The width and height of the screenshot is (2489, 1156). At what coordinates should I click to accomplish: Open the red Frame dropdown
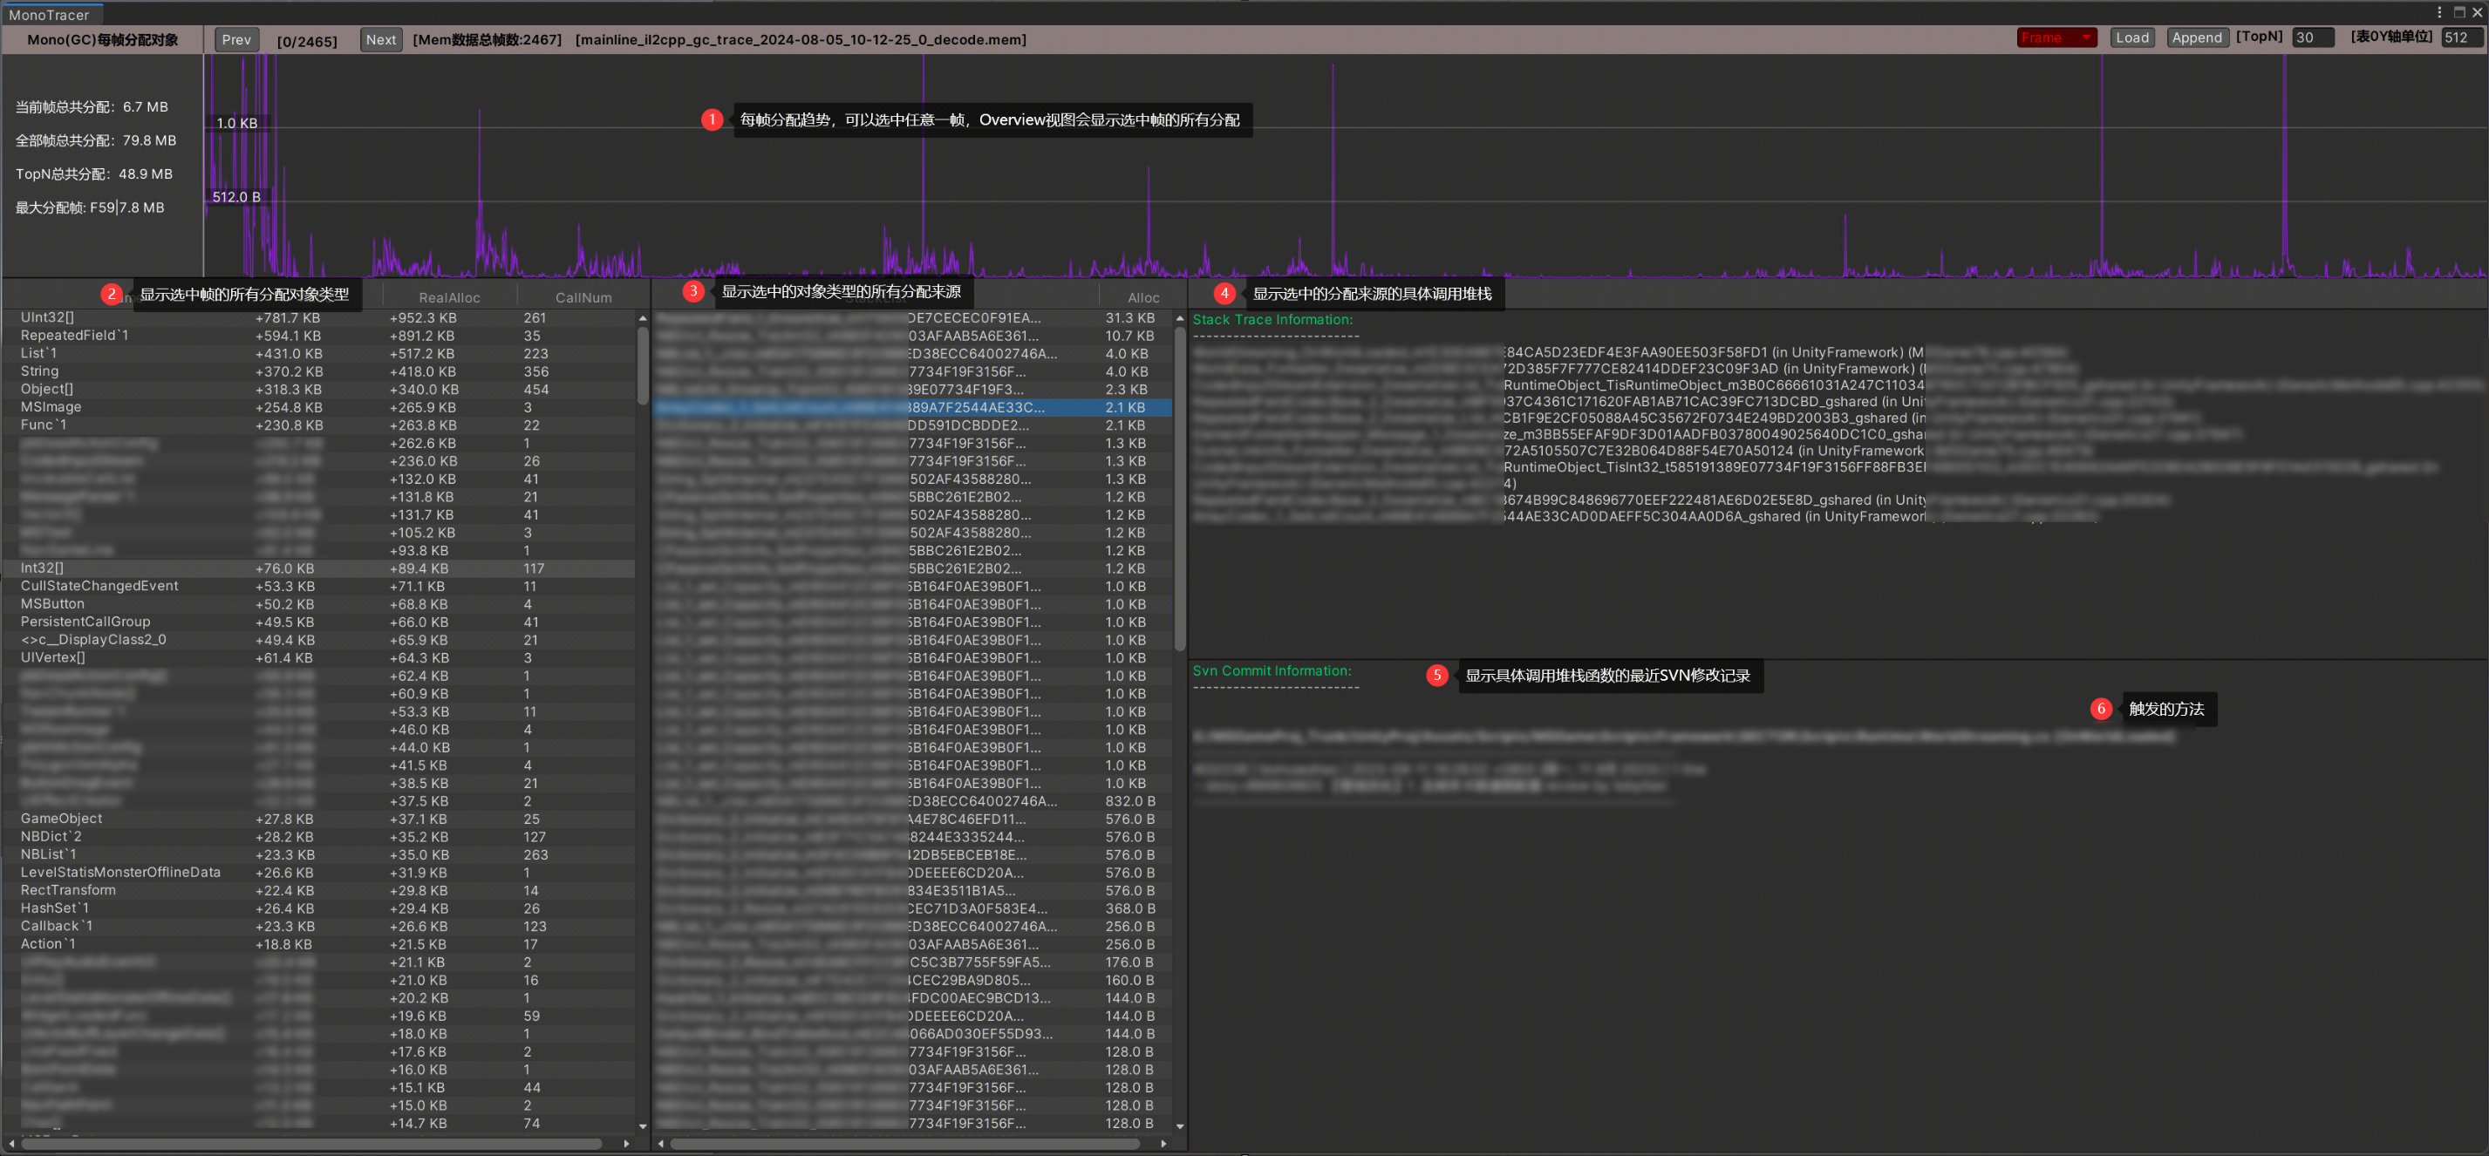[x=2056, y=37]
